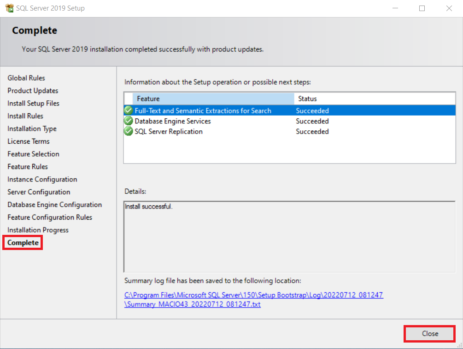
Task: Click the SQL Server Setup title bar icon
Action: (x=10, y=8)
